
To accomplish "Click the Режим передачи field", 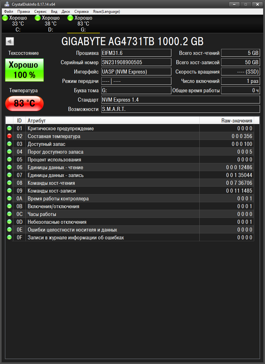I will (136, 81).
